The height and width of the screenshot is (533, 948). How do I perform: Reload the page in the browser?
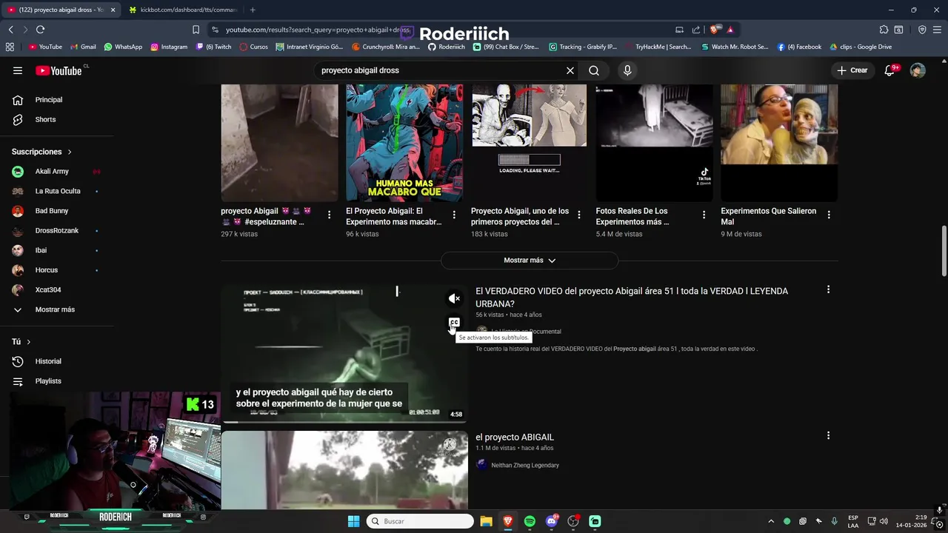click(40, 30)
